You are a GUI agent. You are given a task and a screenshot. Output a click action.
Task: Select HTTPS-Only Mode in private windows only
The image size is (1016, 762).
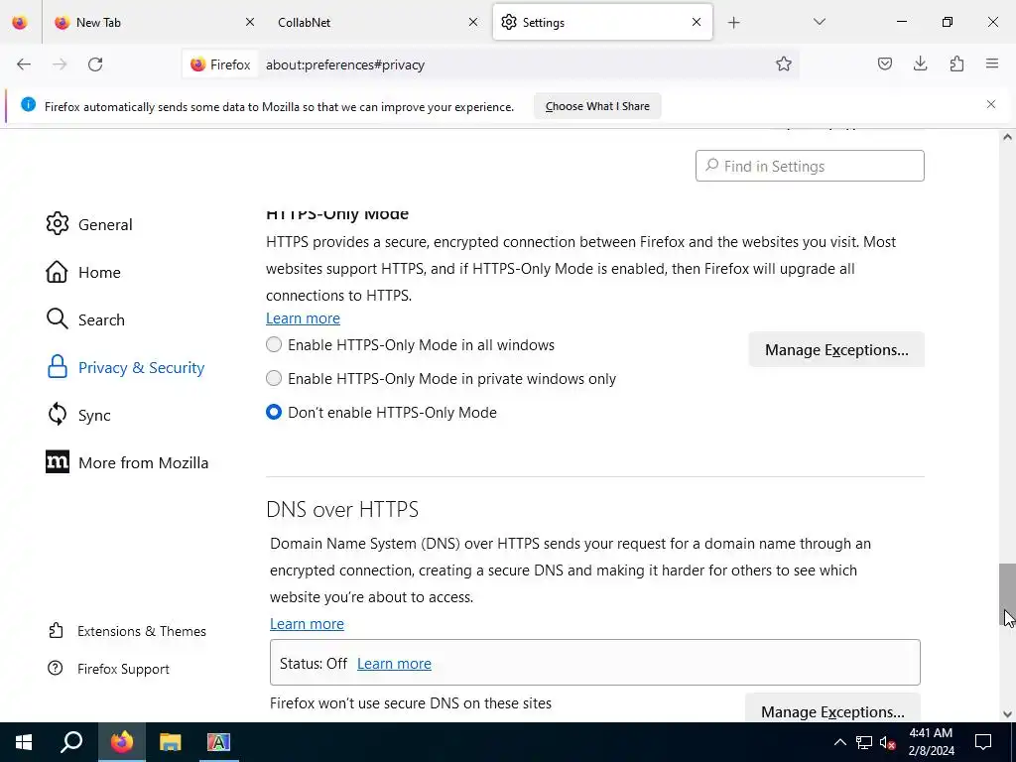pyautogui.click(x=275, y=379)
